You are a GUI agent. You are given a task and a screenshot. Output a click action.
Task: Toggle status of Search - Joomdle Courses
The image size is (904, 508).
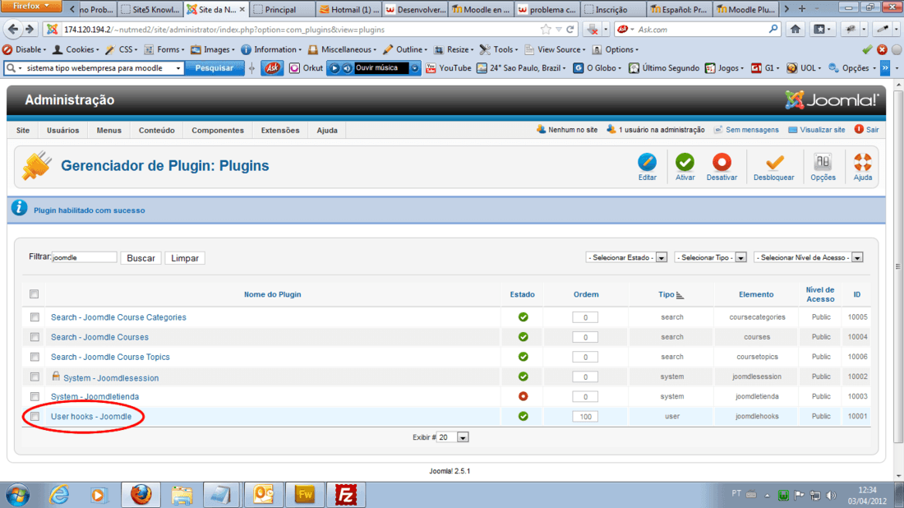(x=523, y=337)
